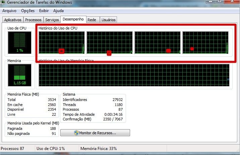Viewport: 240px width, 155px height.
Task: Switch to the Processos tab
Action: tap(33, 20)
